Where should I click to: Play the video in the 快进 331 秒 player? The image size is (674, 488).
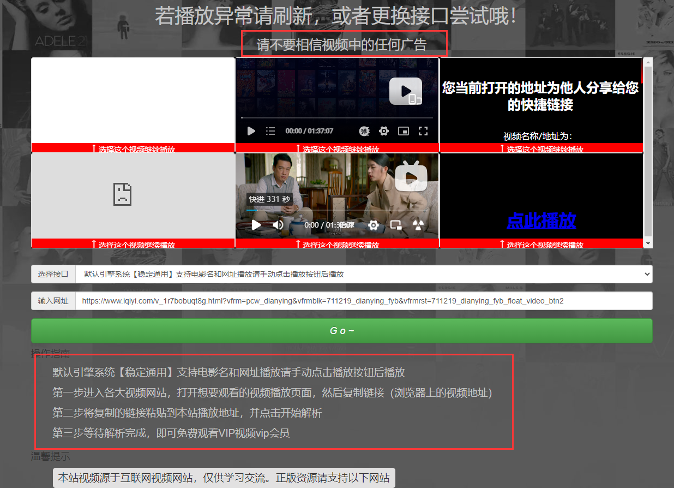coord(256,225)
